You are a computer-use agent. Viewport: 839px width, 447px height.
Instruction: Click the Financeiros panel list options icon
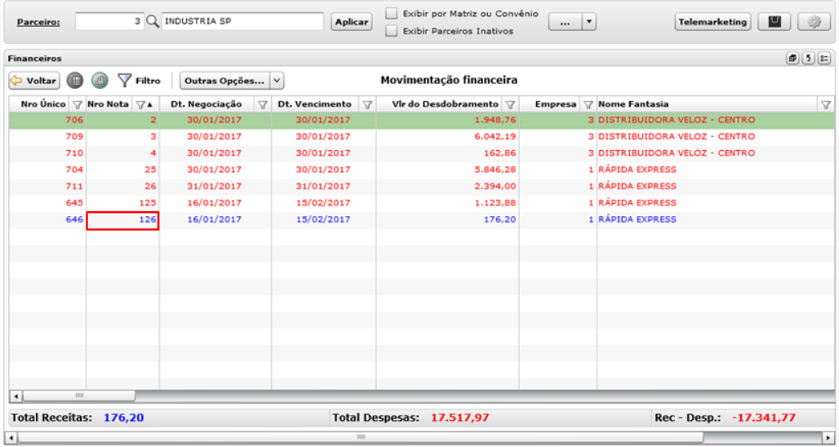coord(824,58)
